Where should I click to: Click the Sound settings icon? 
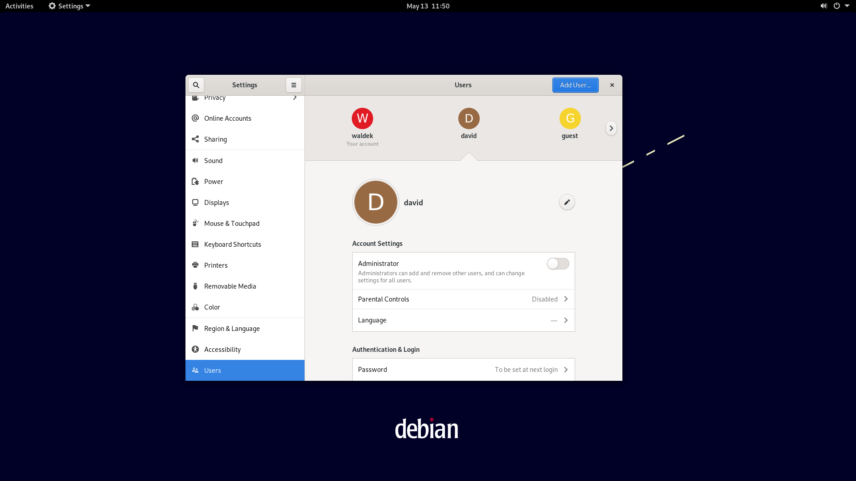coord(195,160)
